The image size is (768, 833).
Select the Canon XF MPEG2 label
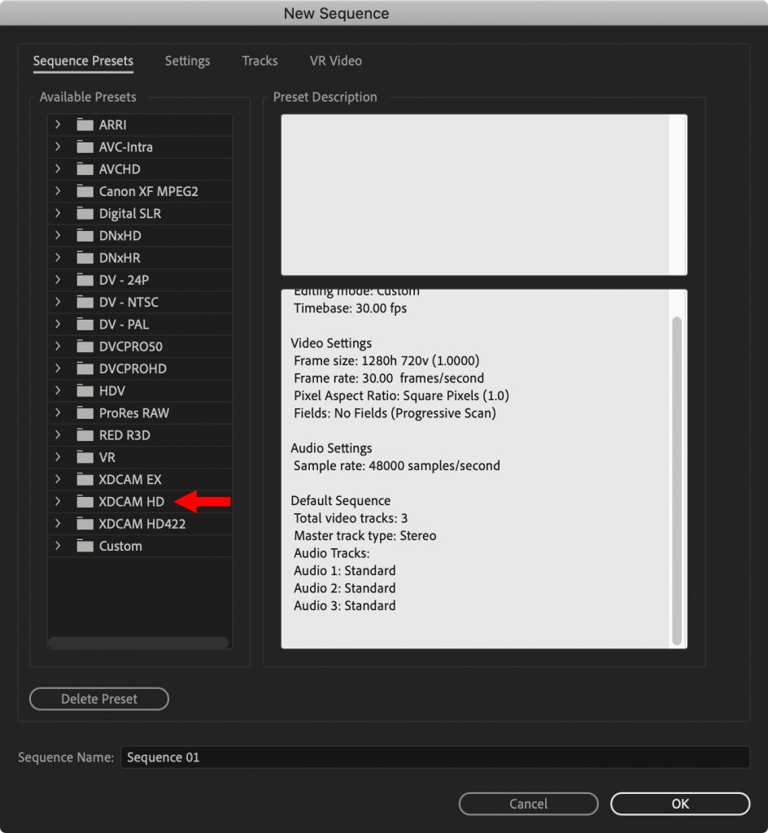(149, 191)
